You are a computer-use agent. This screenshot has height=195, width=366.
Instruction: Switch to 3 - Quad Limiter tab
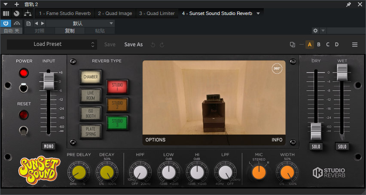coord(157,14)
